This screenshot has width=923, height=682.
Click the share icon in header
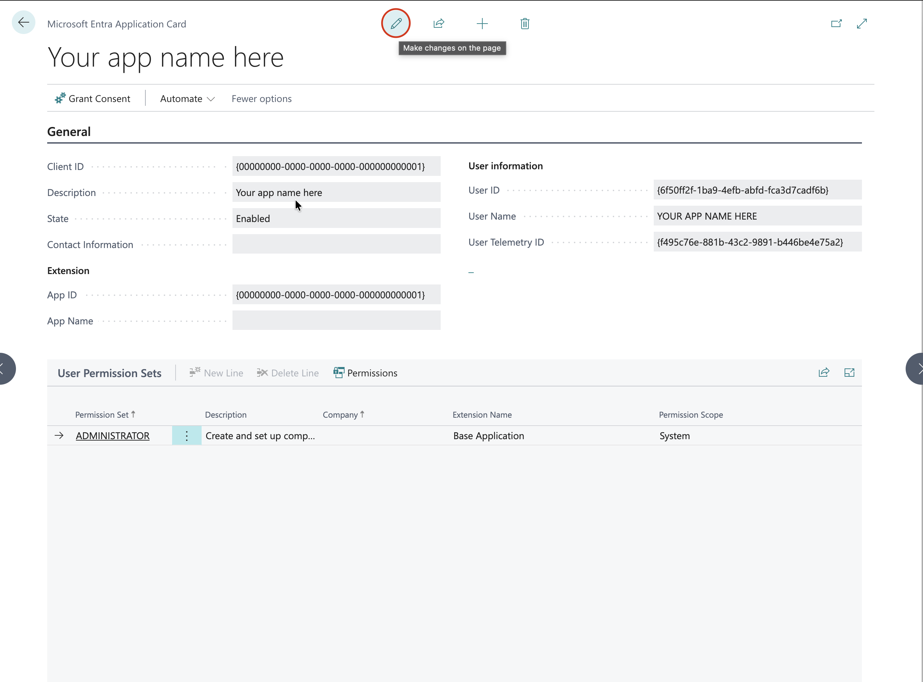(439, 24)
